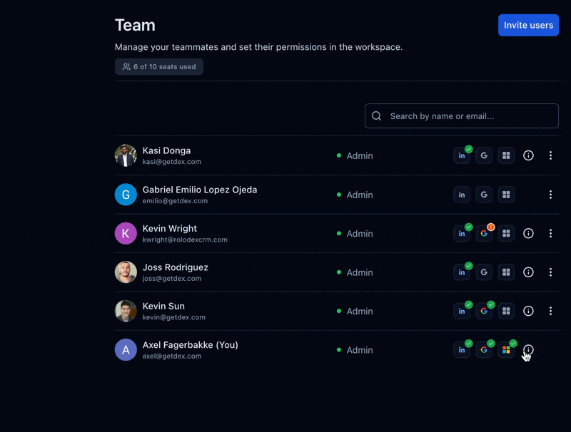Click Gabriel Emilio Lopez Ojeda's Microsoft icon
The height and width of the screenshot is (432, 571).
tap(506, 195)
